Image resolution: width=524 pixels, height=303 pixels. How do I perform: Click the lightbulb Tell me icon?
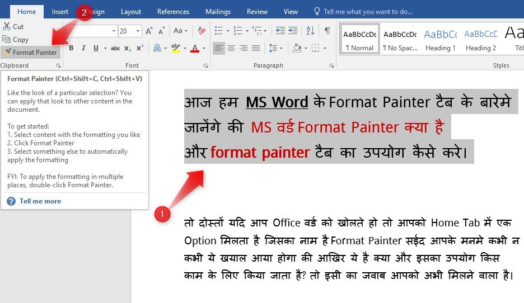pyautogui.click(x=317, y=11)
